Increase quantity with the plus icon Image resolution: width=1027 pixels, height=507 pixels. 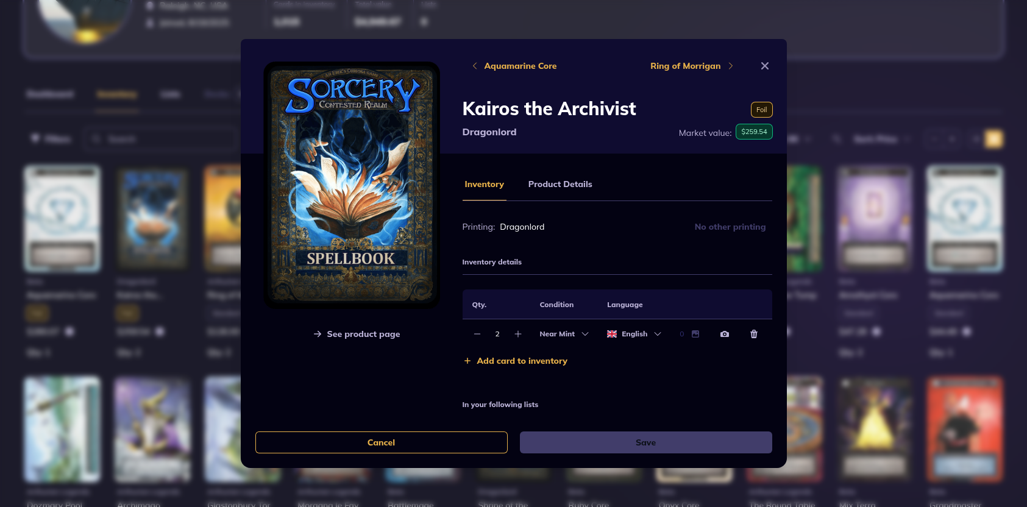click(518, 334)
